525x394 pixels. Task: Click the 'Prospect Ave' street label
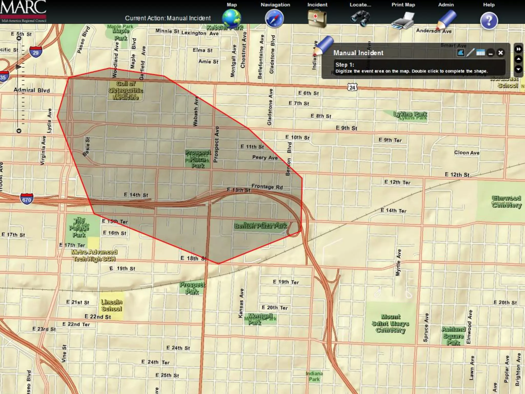click(216, 144)
